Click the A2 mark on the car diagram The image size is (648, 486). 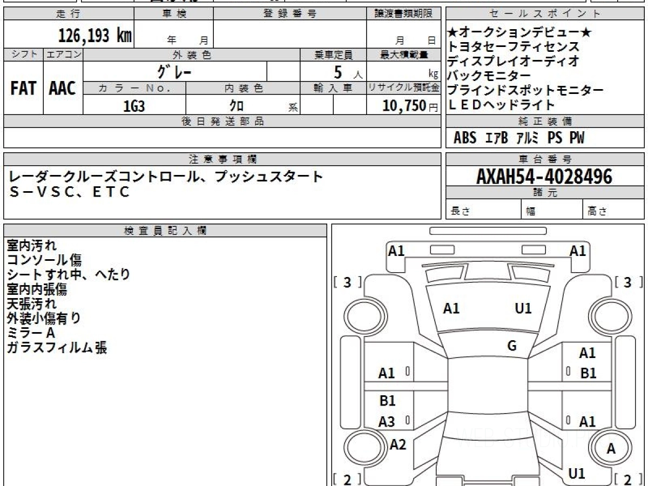398,444
